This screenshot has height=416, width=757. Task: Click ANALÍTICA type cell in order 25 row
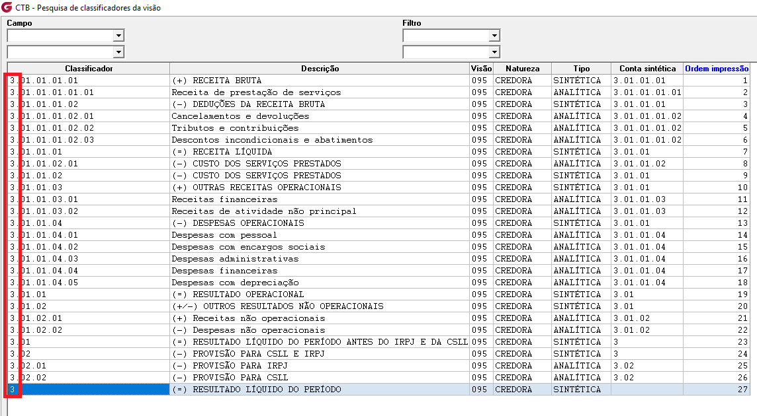581,366
